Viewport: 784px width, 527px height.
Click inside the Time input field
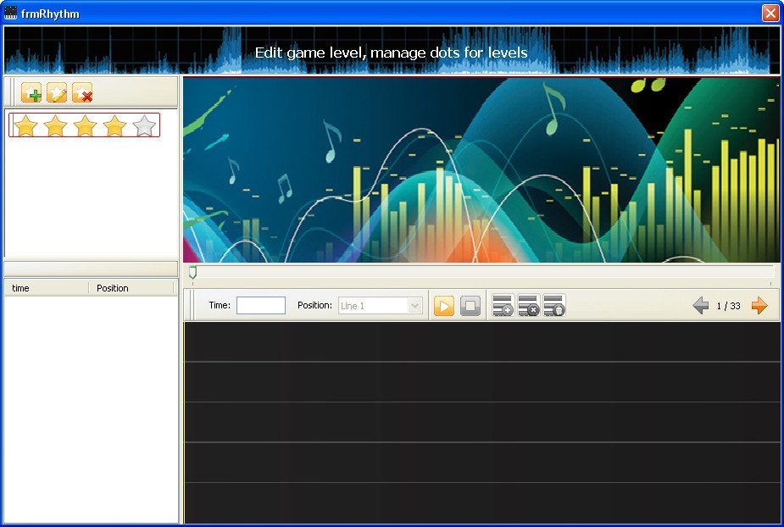click(260, 305)
